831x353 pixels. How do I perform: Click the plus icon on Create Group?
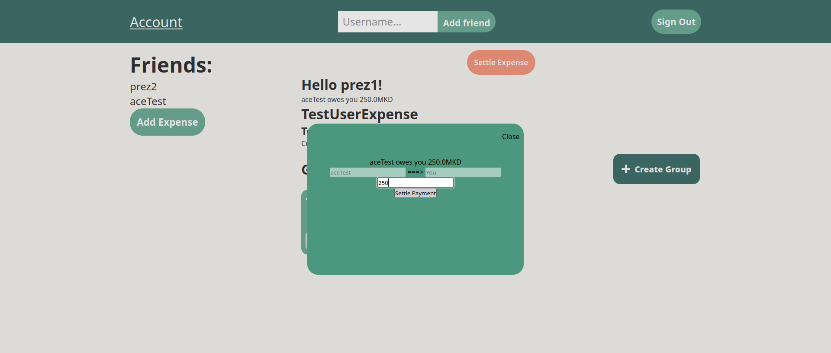pyautogui.click(x=625, y=169)
